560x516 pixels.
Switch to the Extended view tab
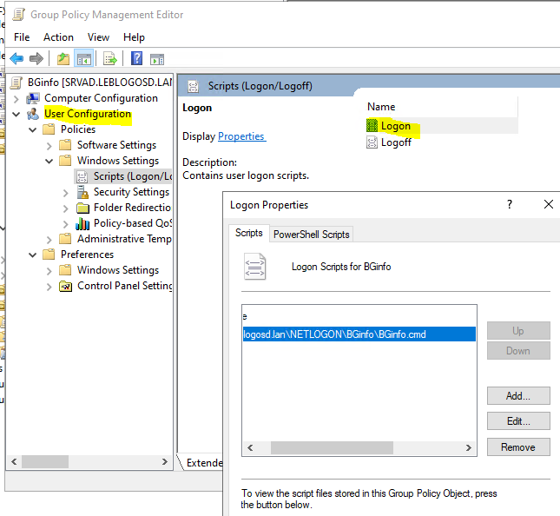[x=204, y=463]
